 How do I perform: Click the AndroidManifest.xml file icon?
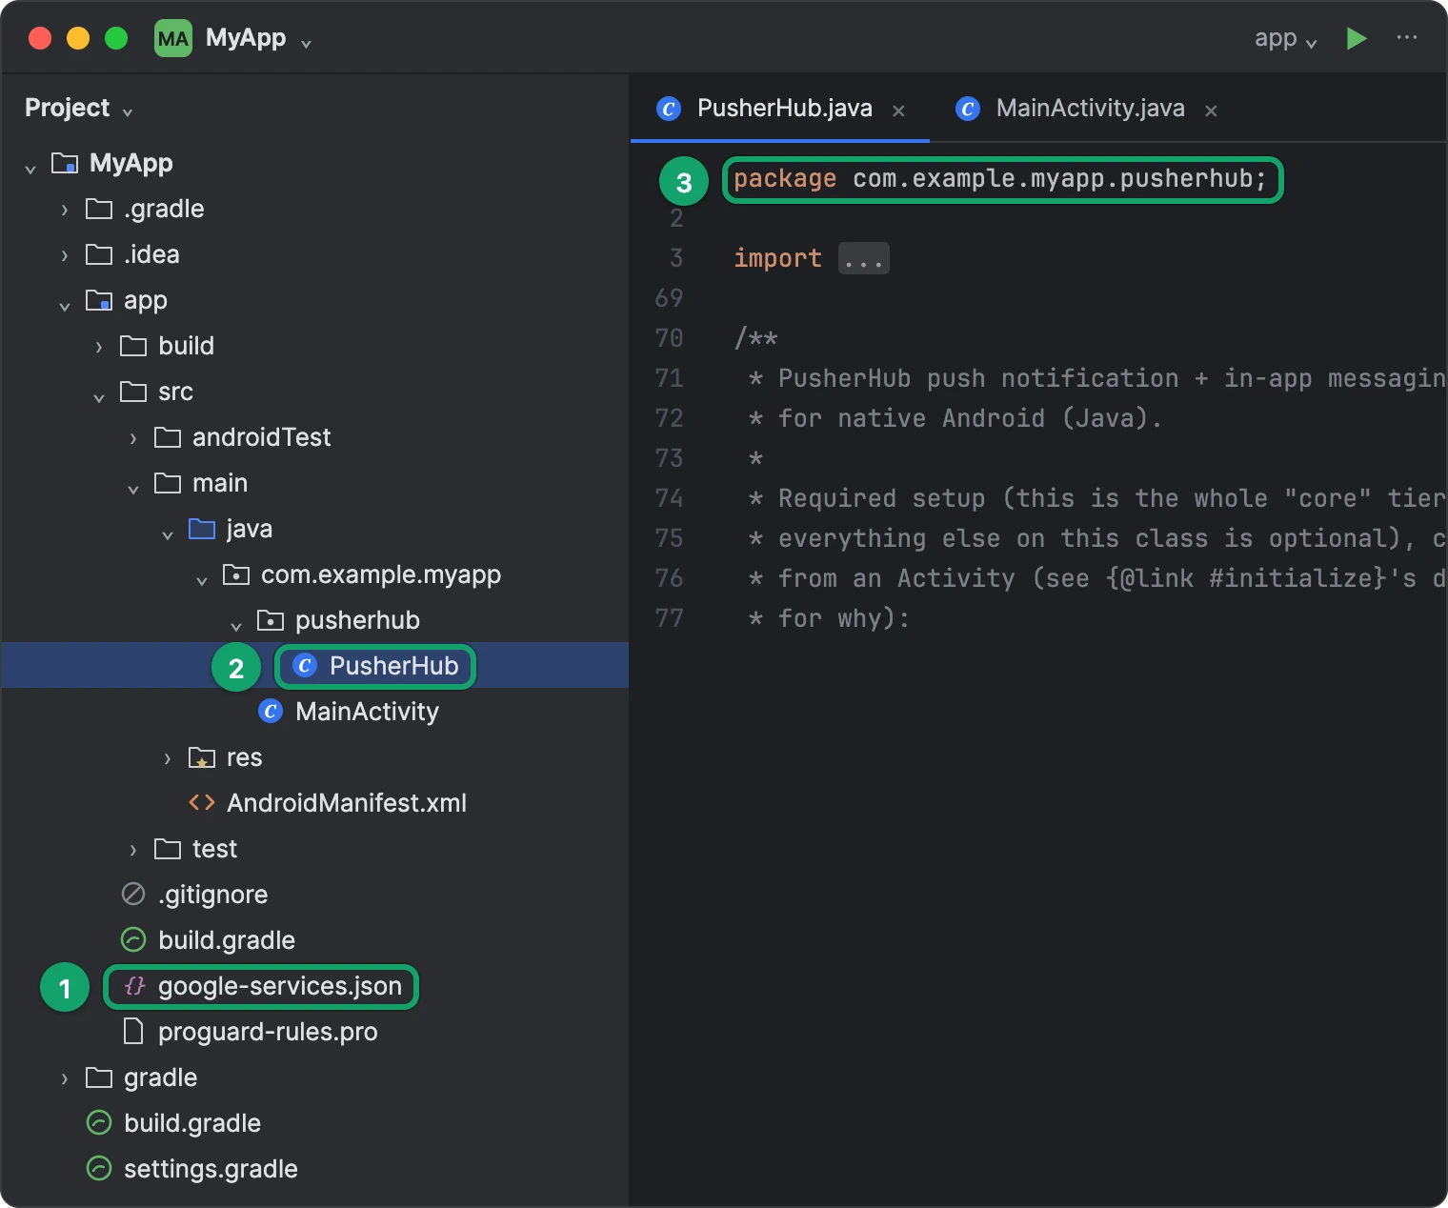202,802
